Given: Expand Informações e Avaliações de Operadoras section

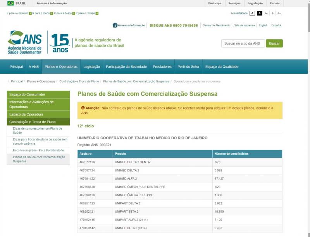Looking at the screenshot, I should click(38, 104).
